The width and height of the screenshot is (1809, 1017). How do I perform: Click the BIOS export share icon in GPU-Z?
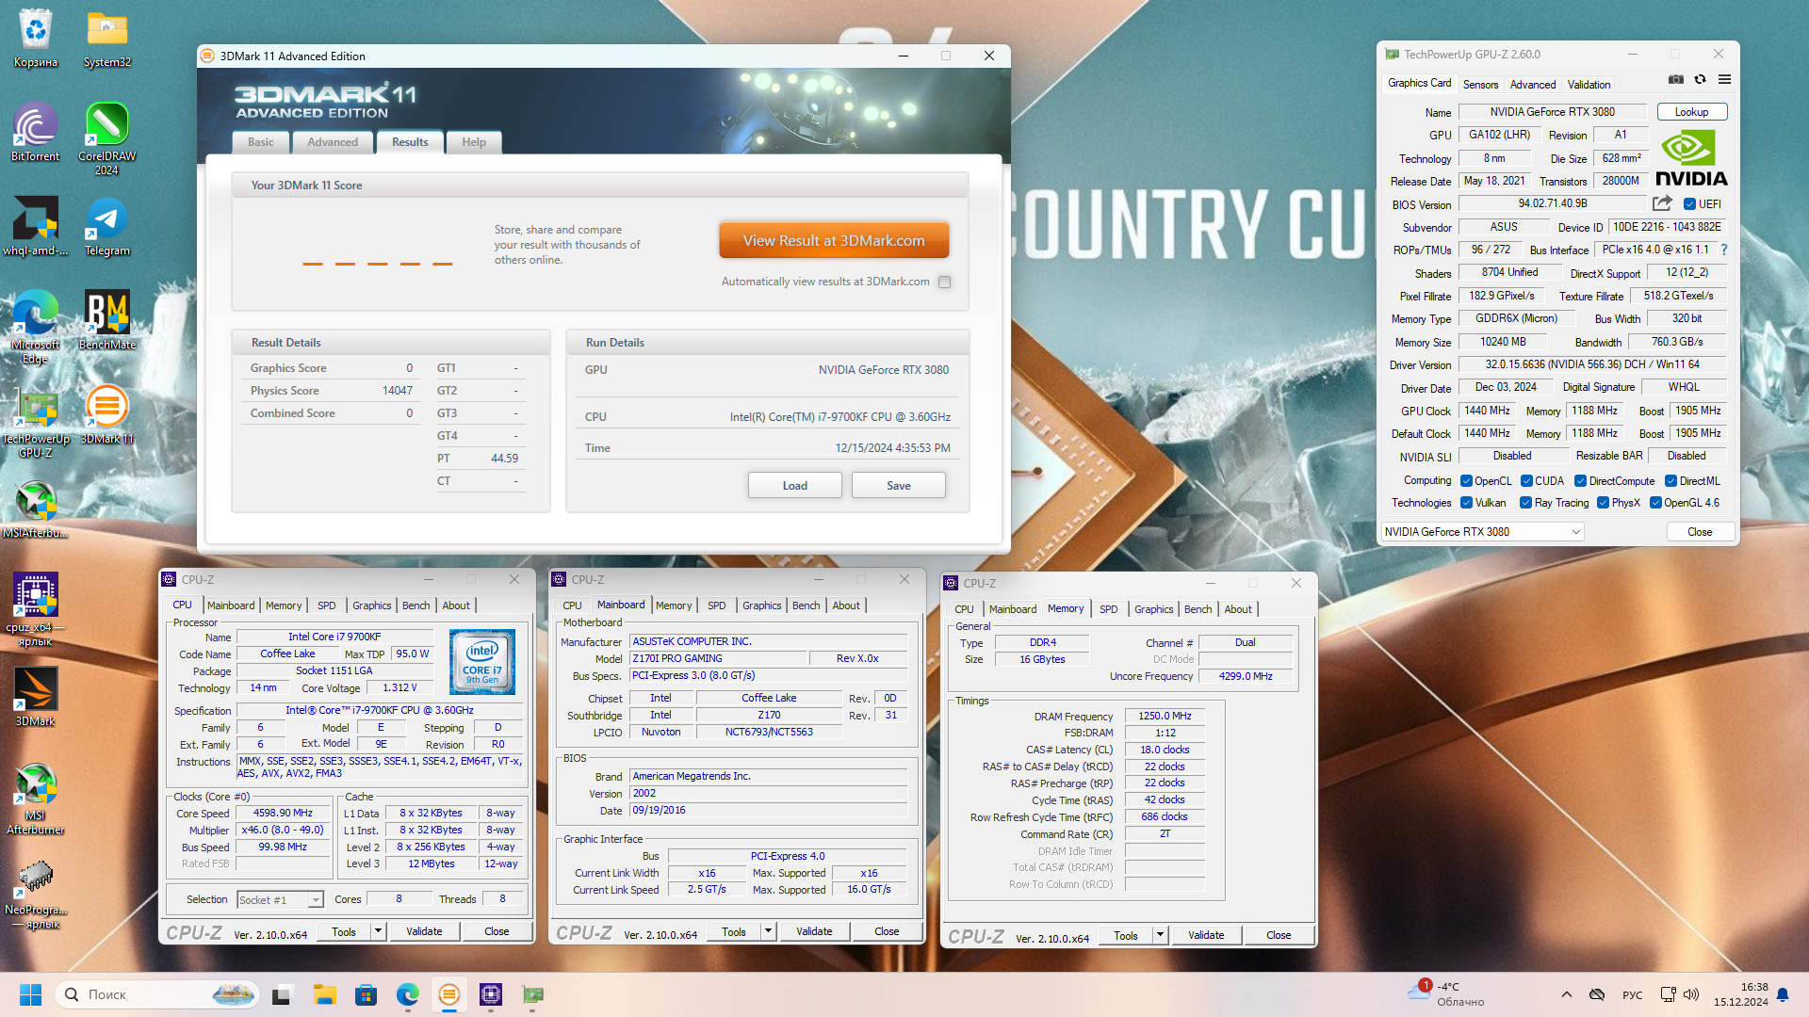click(1663, 203)
